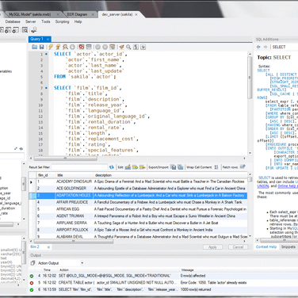The height and width of the screenshot is (298, 298).
Task: Beautify the SQL script with the broom icon
Action: pos(121,47)
